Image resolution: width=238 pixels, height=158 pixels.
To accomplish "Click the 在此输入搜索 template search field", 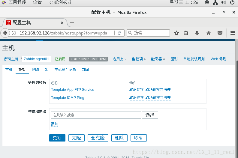I will 96,115.
